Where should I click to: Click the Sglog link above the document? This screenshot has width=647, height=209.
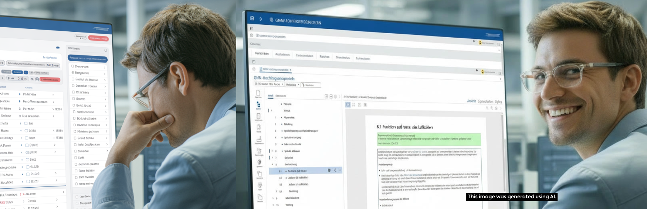coord(498,102)
